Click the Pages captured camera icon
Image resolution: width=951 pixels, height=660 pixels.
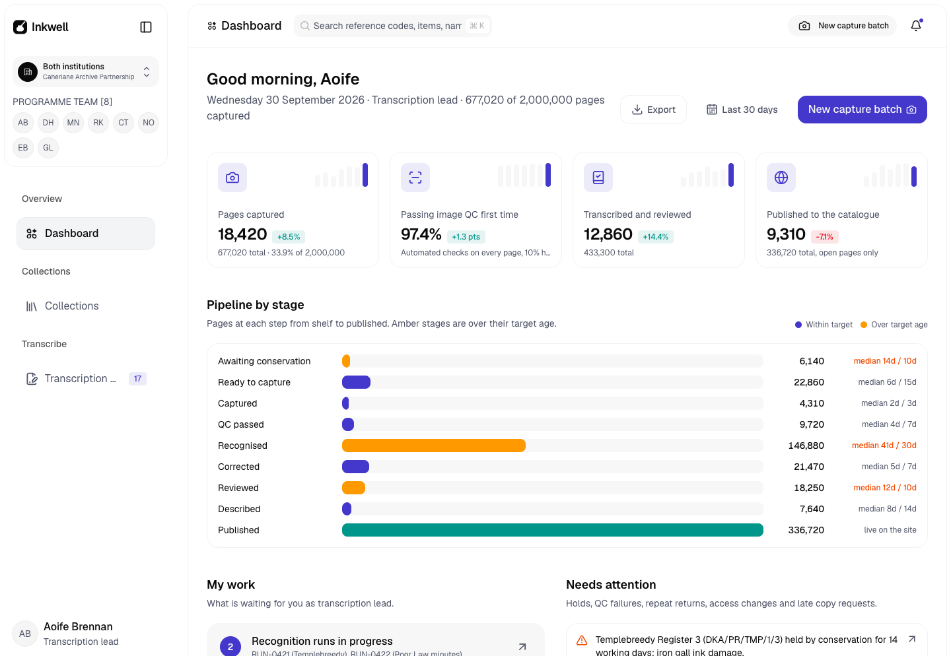pos(232,178)
